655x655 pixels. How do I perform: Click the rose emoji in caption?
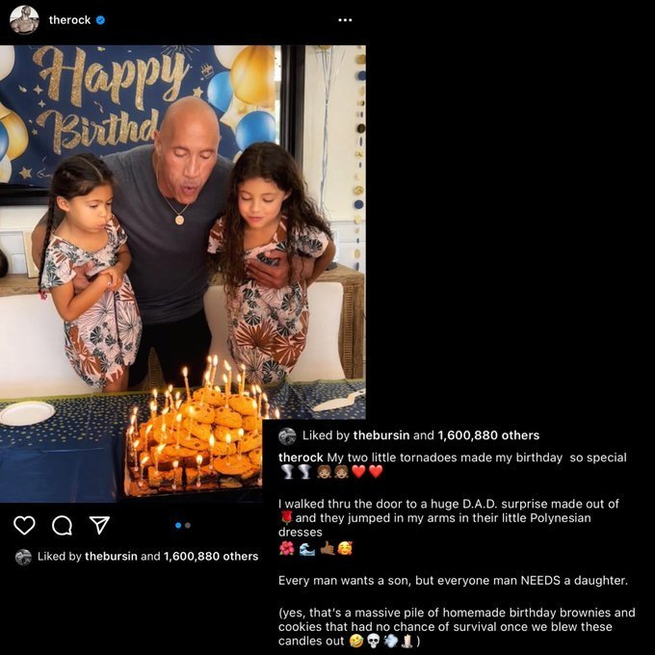click(286, 518)
